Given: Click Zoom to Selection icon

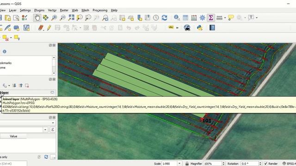Looking at the screenshot, I should [x=80, y=18].
